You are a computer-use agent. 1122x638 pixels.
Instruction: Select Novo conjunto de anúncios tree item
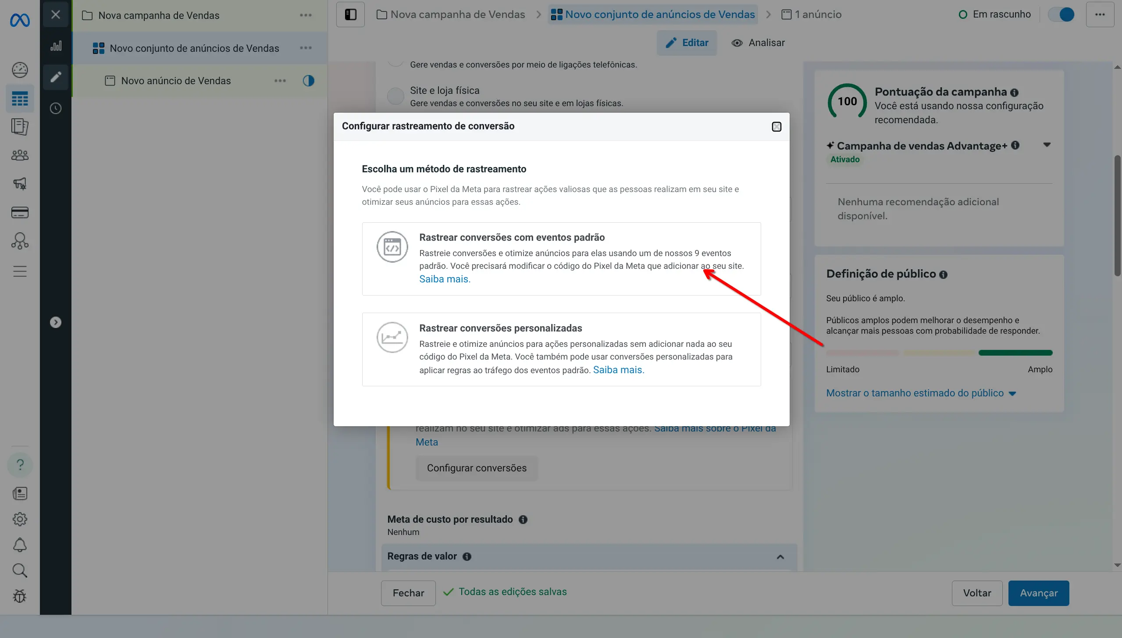click(x=199, y=48)
